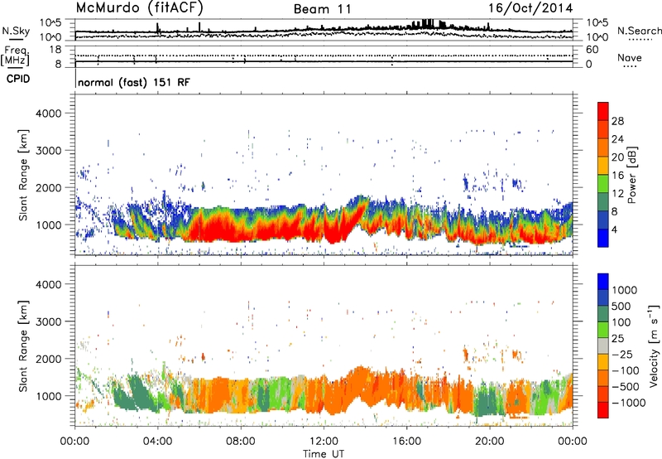Click the blue bottom of power colorbar

(603, 238)
